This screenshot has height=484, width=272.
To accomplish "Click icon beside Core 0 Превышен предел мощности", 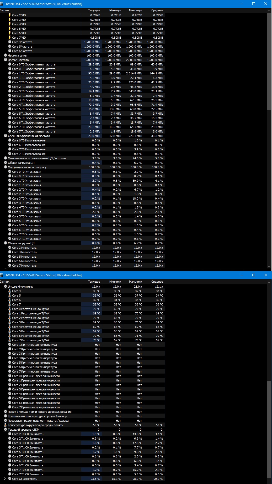I will [x=10, y=376].
